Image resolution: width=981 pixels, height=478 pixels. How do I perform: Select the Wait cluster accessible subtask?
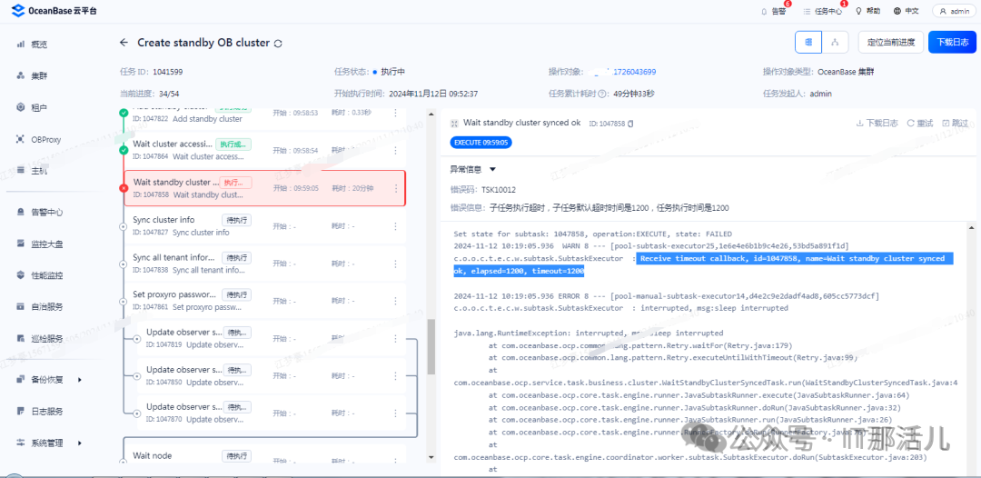pos(264,151)
